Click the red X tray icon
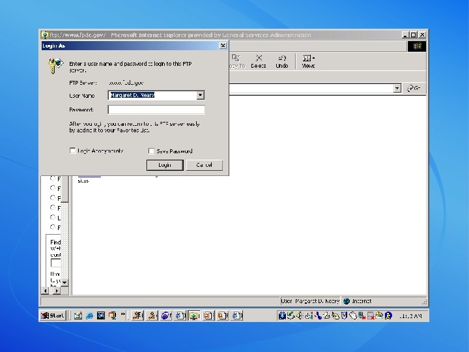 371,315
